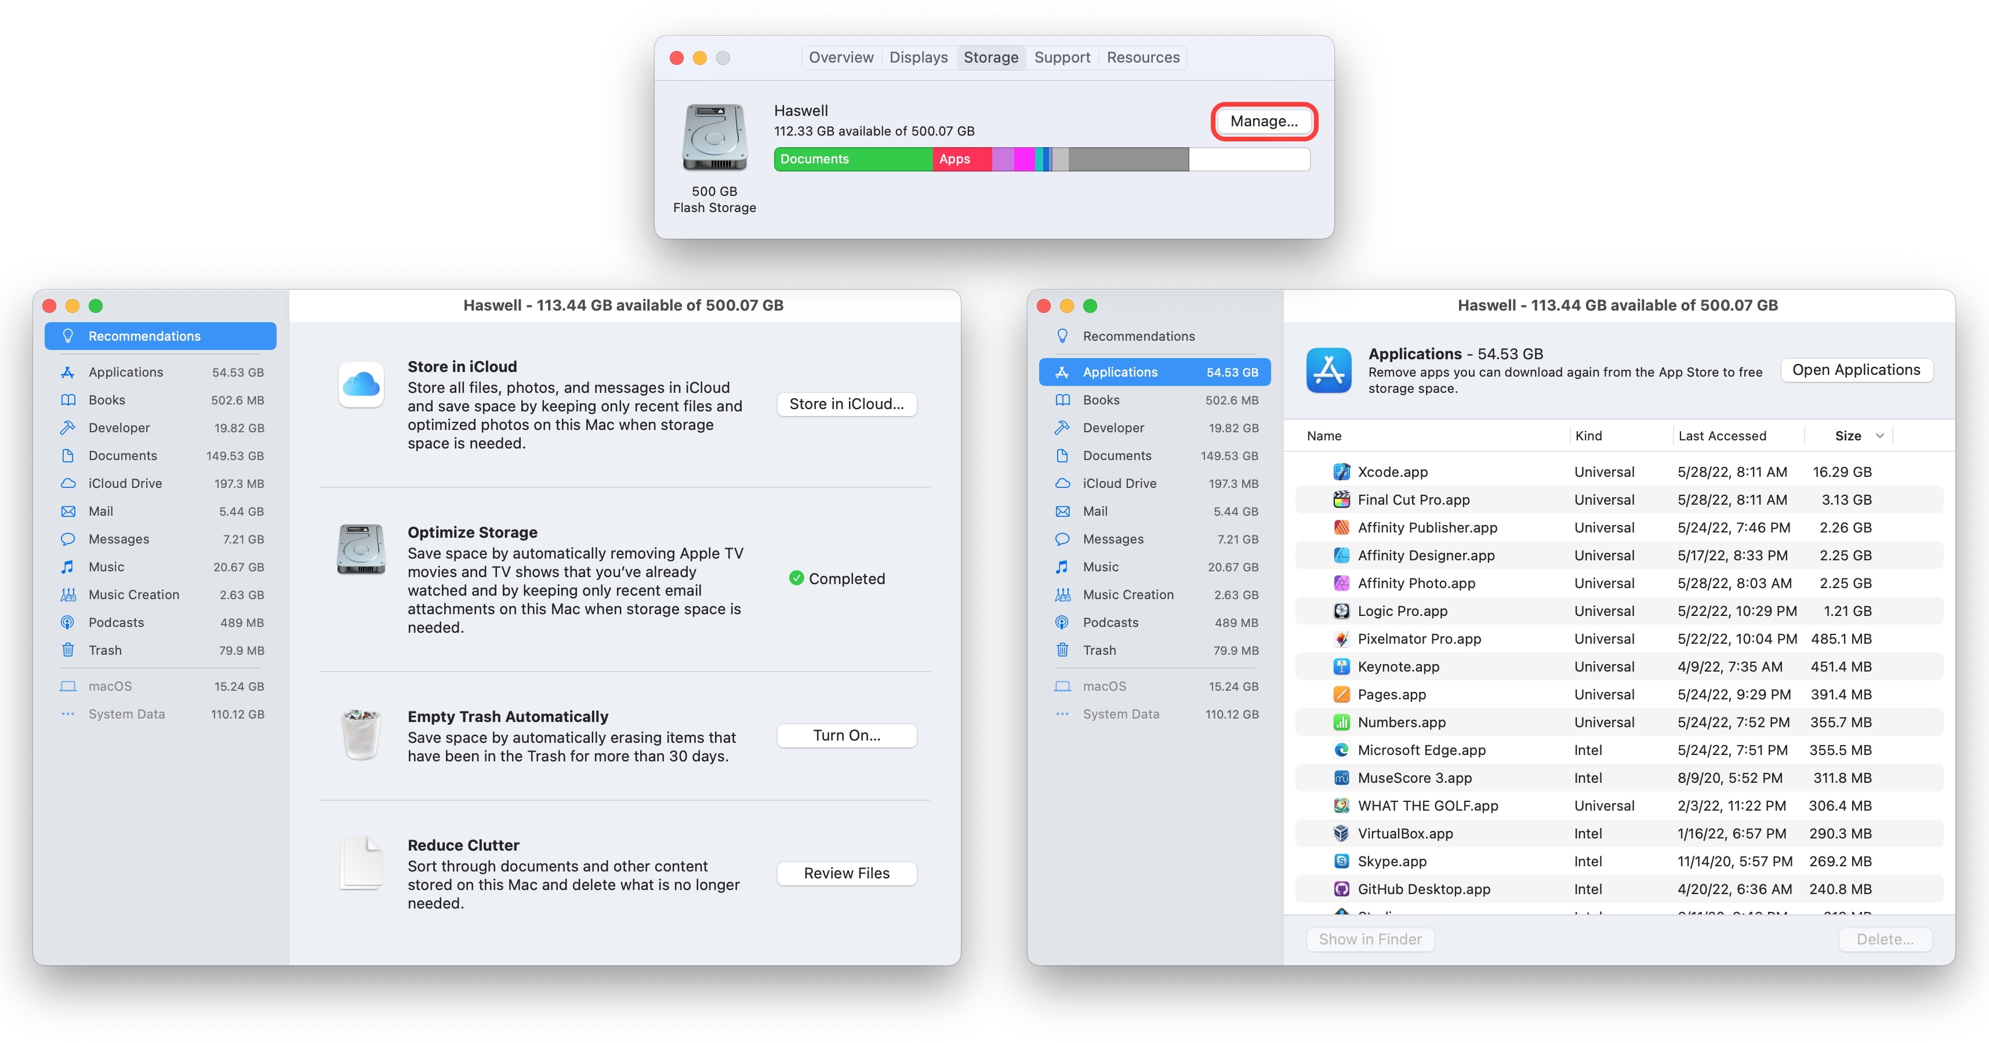Click the Final Cut Pro.app icon
Screen dimensions: 1989x1043
(x=1341, y=499)
